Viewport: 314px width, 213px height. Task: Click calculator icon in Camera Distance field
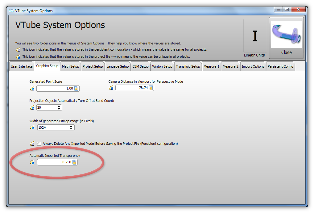point(151,88)
